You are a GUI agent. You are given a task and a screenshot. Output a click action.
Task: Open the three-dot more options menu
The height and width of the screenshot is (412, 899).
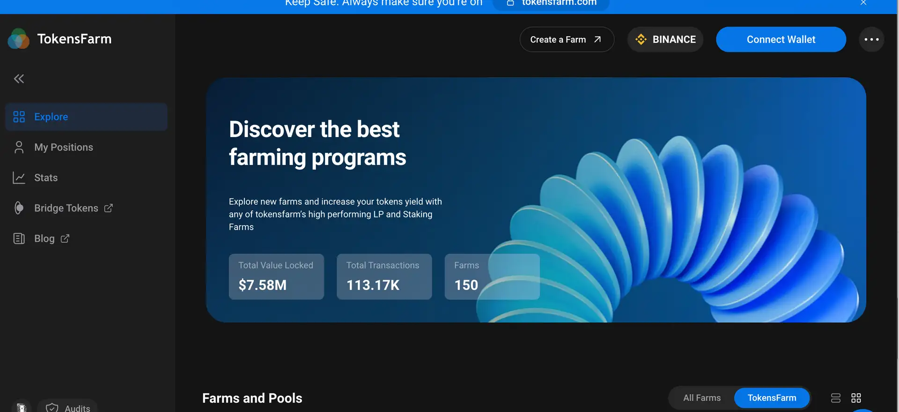point(871,39)
